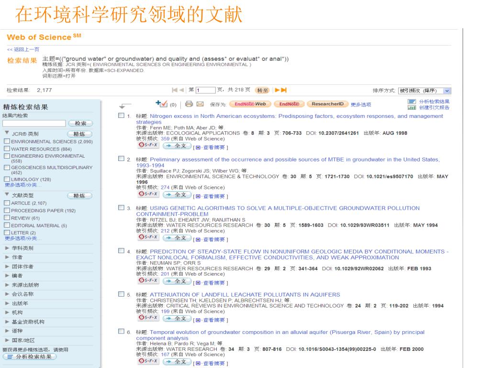This screenshot has height=368, width=490.
Task: Click the 分析检索结果 button in sidebar
Action: tap(30, 356)
